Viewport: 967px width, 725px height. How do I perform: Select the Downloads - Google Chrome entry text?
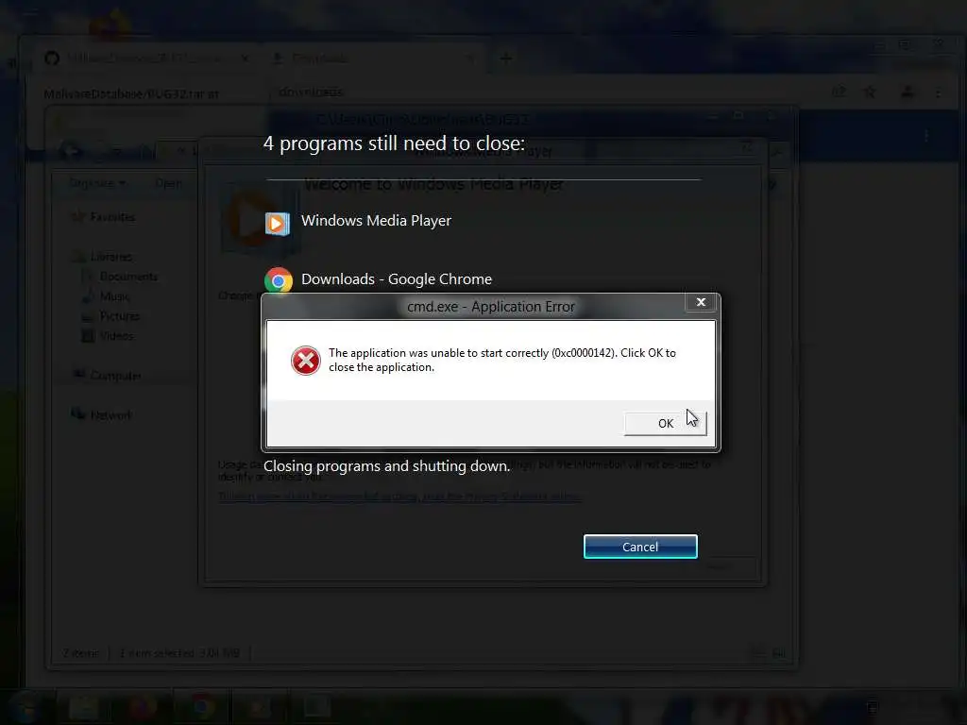[397, 279]
